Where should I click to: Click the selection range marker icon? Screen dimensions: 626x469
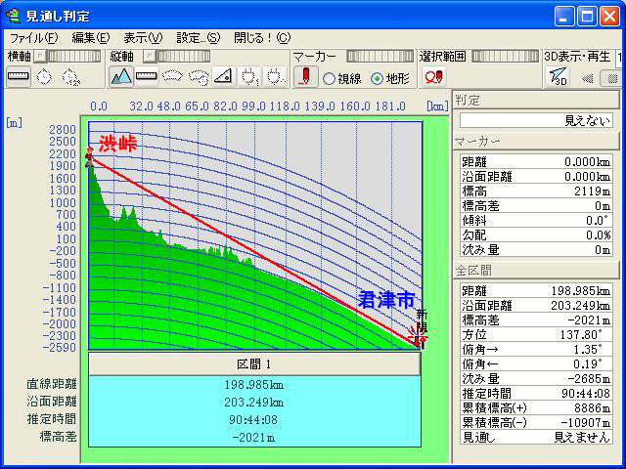[433, 76]
